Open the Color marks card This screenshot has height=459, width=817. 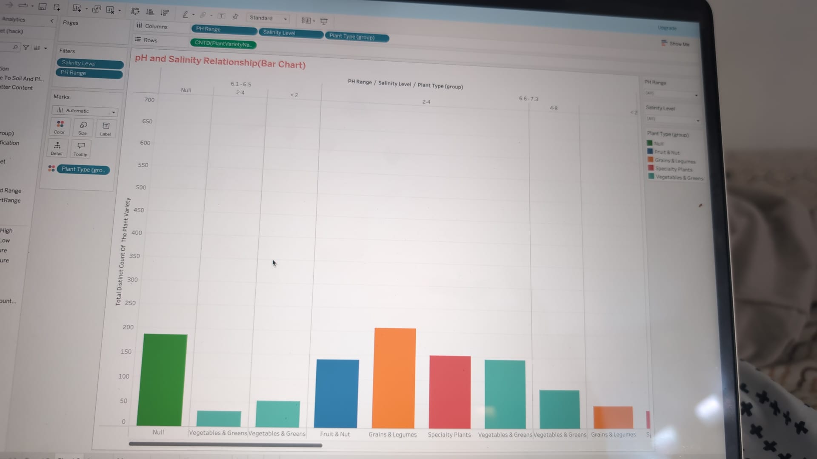60,127
